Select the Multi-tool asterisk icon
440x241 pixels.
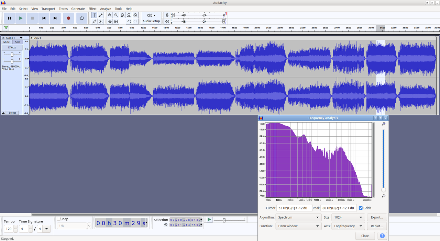pyautogui.click(x=101, y=21)
